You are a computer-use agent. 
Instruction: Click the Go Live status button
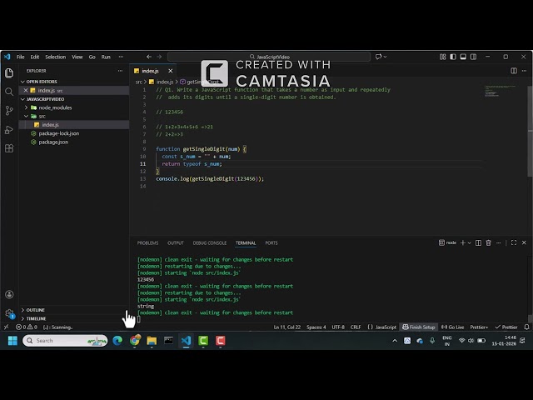tap(453, 327)
